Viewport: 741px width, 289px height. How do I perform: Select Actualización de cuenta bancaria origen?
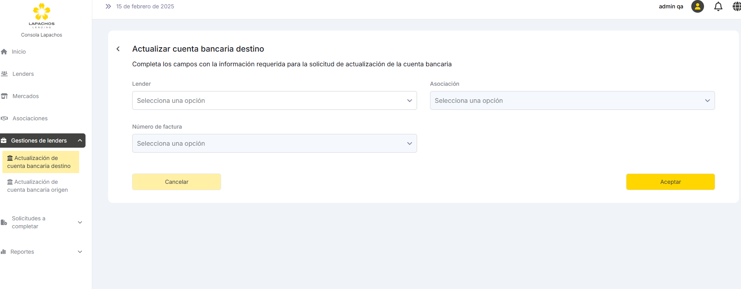[x=38, y=186]
